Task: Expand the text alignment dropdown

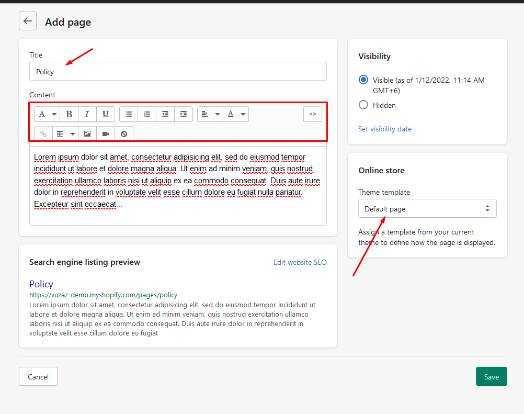Action: click(210, 114)
